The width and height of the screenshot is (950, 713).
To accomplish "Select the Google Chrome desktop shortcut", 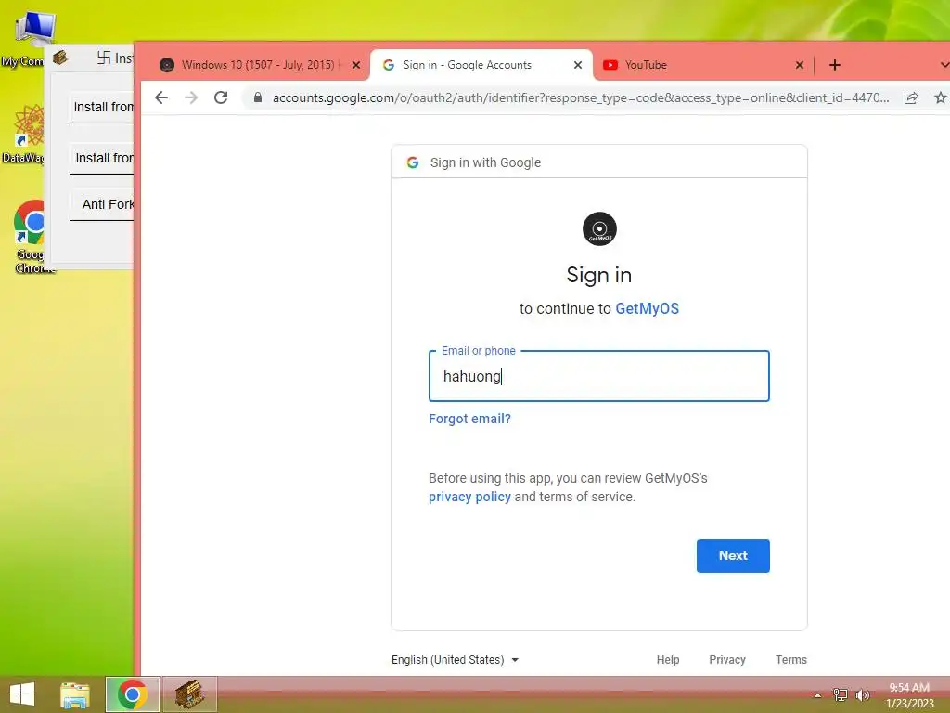I will point(31,237).
